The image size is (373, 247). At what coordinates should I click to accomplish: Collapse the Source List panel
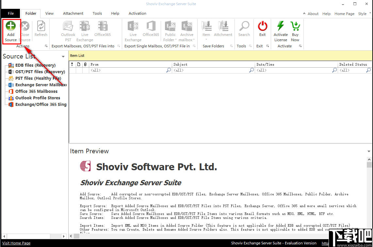[x=63, y=56]
